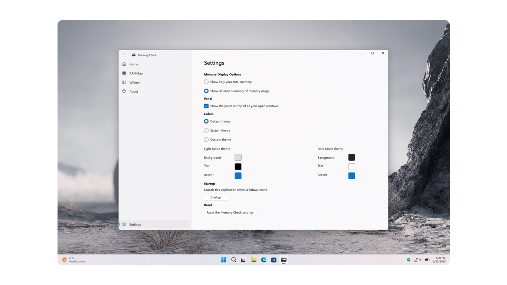Select the Widget panel icon
Screen dimensions: 507x285
click(124, 82)
